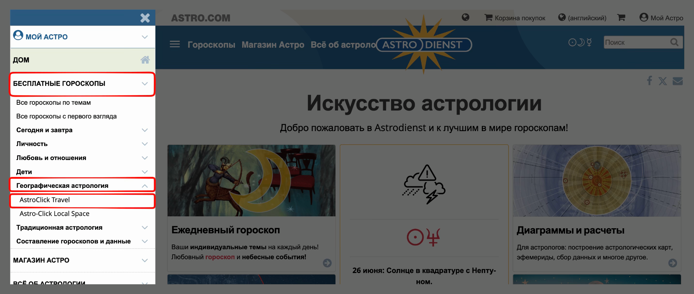Click the standalone cart icon in top bar

(x=621, y=17)
